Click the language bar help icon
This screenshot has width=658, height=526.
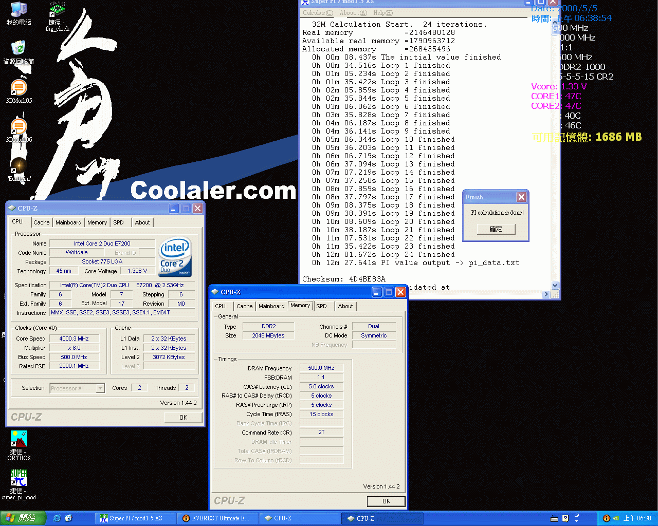[x=565, y=518]
